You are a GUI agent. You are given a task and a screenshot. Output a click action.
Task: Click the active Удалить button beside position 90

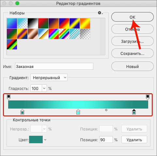[134, 140]
